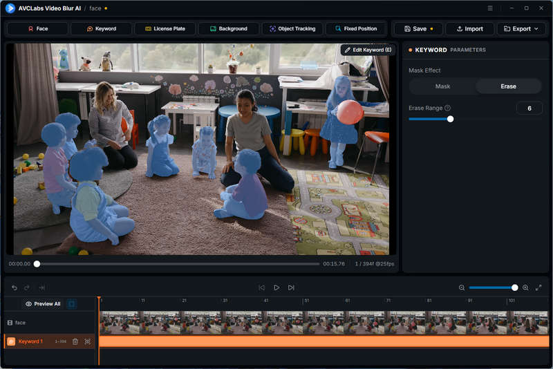This screenshot has height=369, width=553.
Task: Click the blue square icon beside Preview All
Action: pos(72,304)
